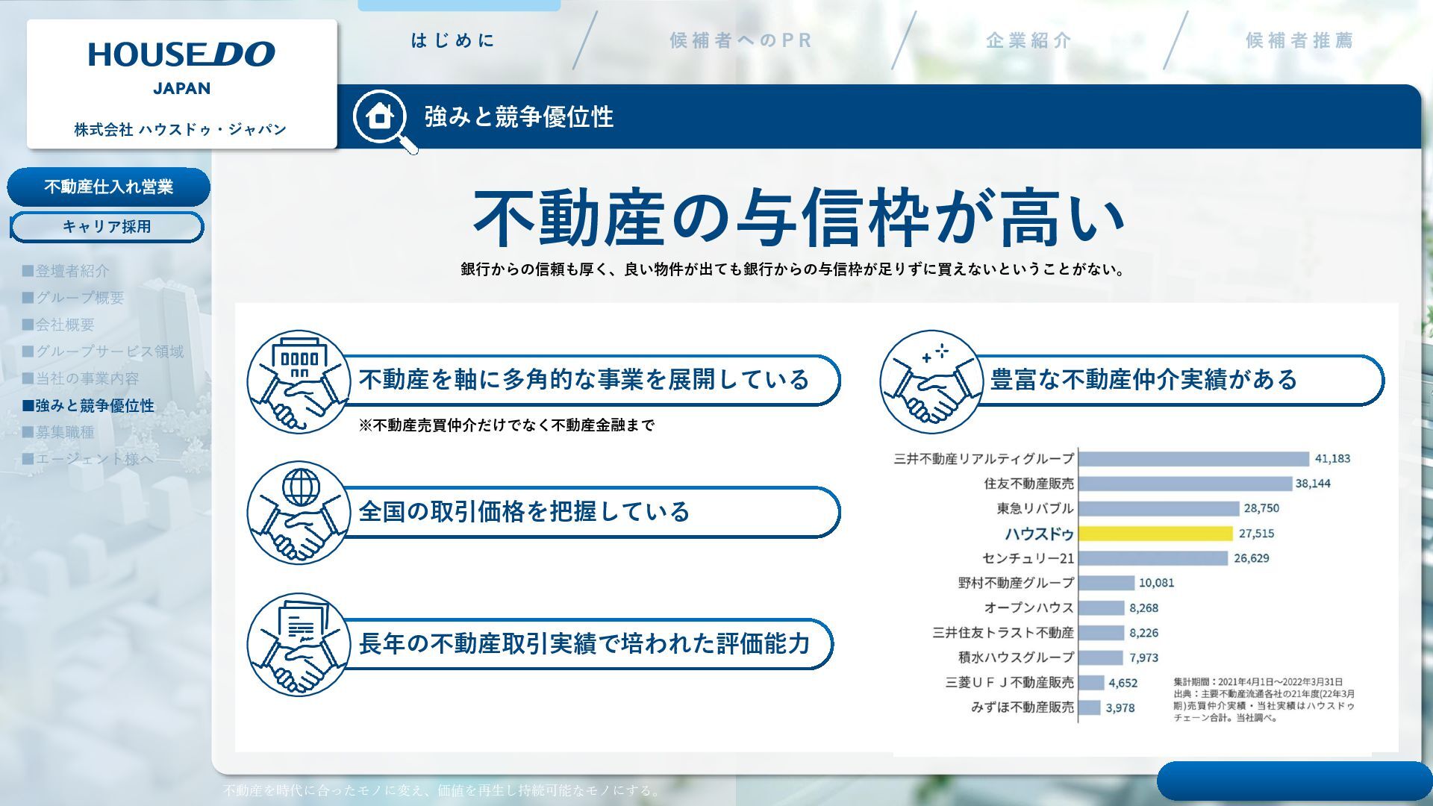Click the オープンハウス label
Image resolution: width=1433 pixels, height=806 pixels.
point(1028,607)
